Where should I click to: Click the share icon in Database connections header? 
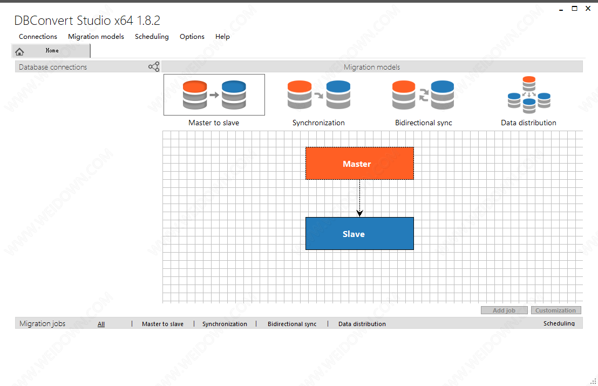point(154,67)
